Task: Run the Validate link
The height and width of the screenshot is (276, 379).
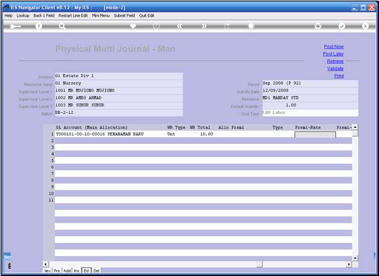Action: (x=335, y=69)
